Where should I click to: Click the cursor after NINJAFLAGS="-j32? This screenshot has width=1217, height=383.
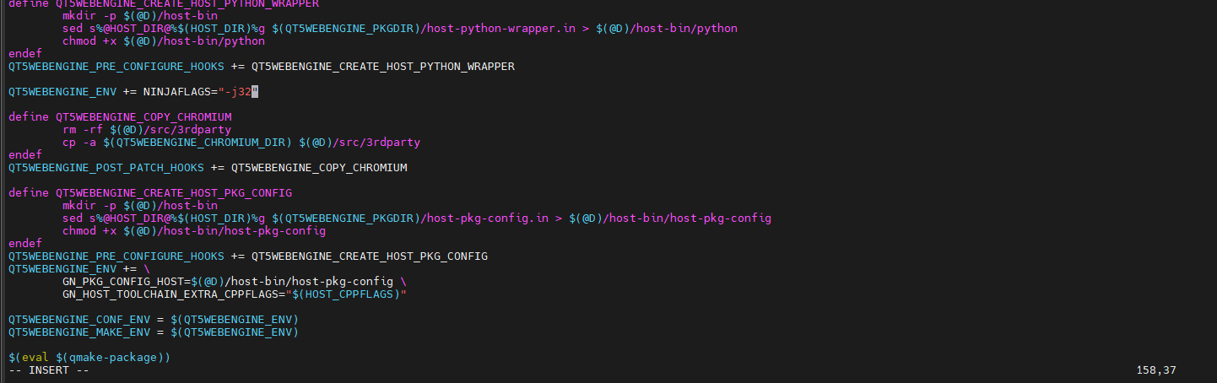[x=254, y=91]
